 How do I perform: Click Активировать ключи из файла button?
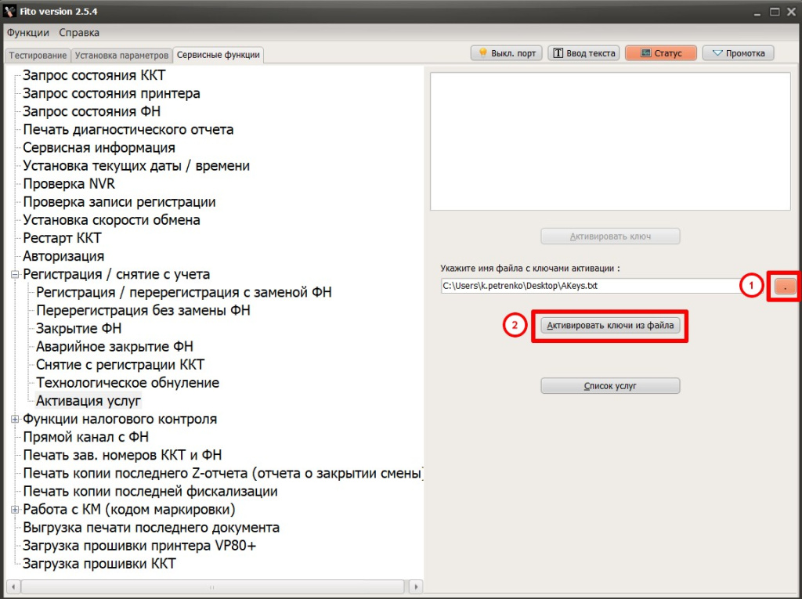610,325
